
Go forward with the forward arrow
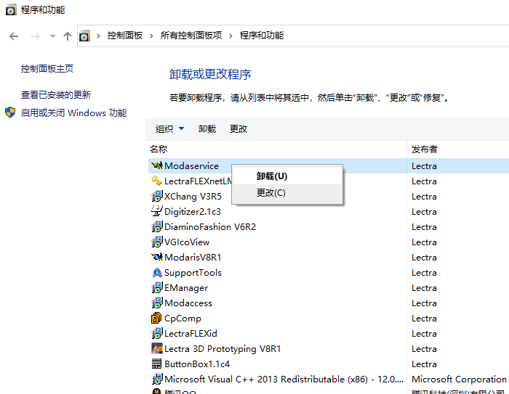coord(36,36)
